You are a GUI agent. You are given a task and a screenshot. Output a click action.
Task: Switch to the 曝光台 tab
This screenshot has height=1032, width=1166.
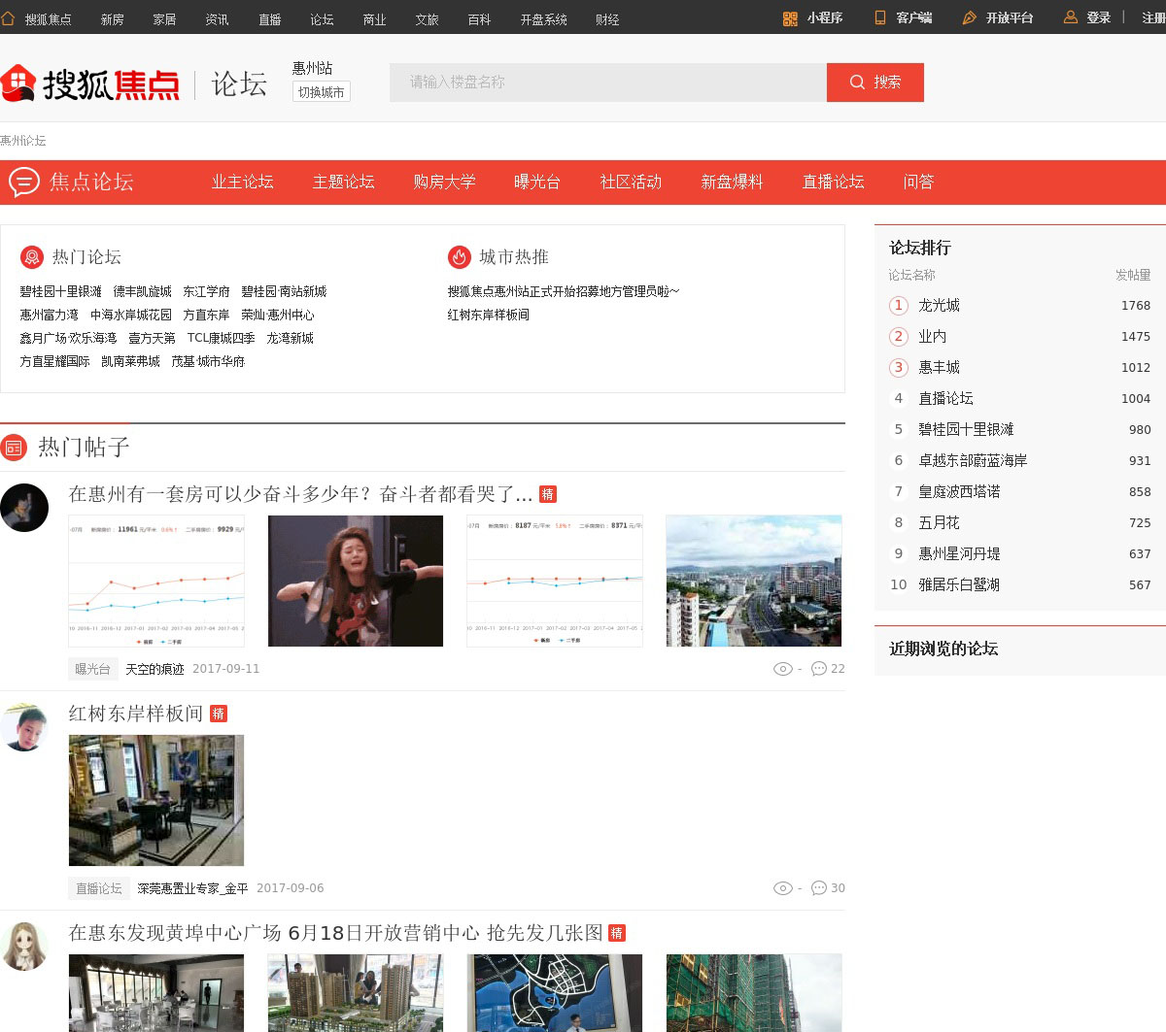tap(537, 182)
